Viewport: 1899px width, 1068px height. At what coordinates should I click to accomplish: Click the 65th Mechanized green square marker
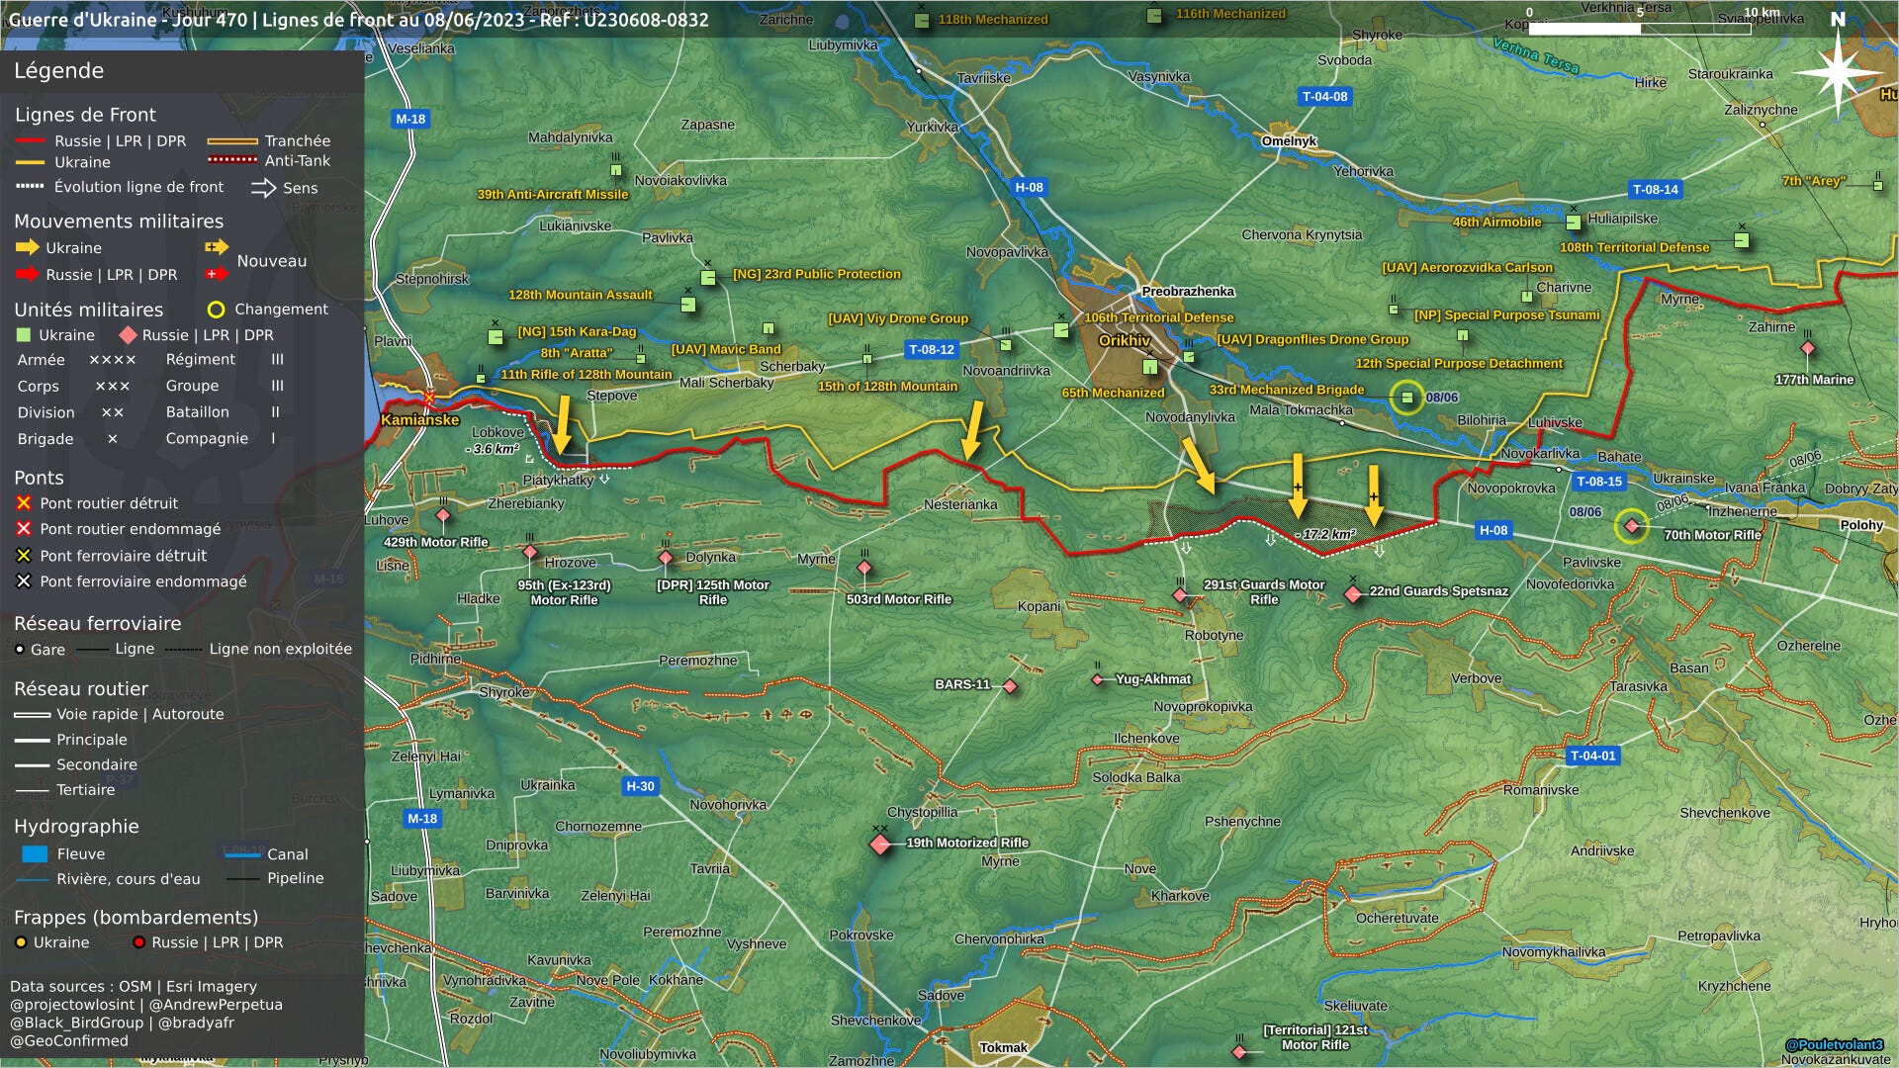coord(1150,367)
